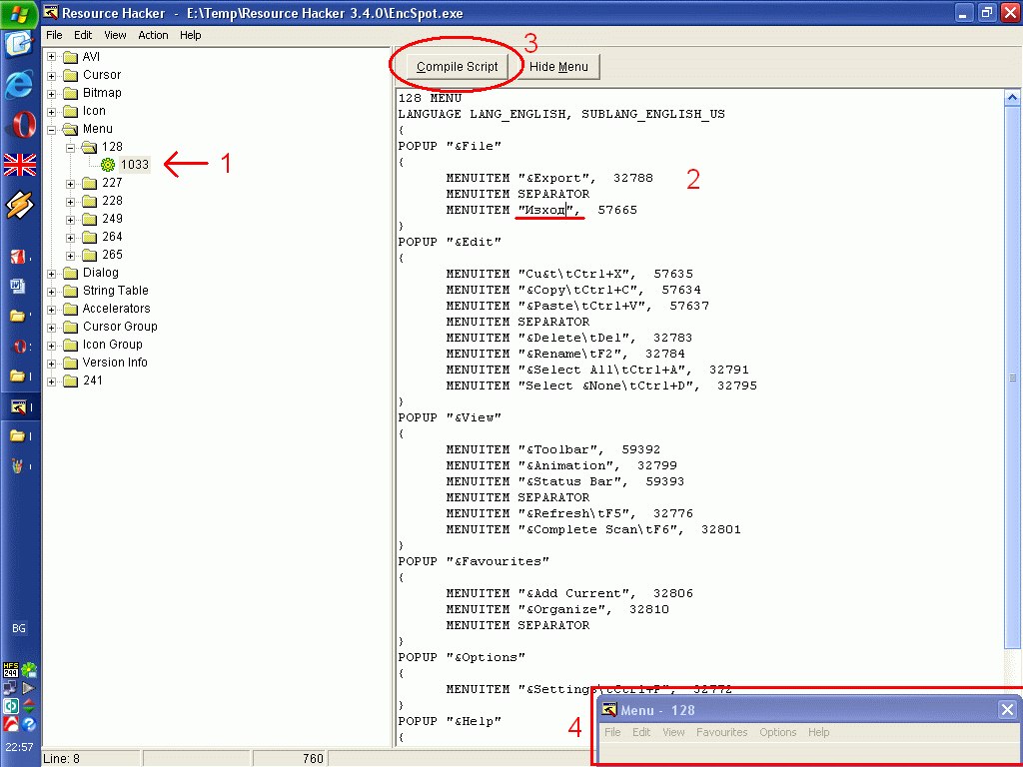Click the Dialog folder icon

pos(71,273)
